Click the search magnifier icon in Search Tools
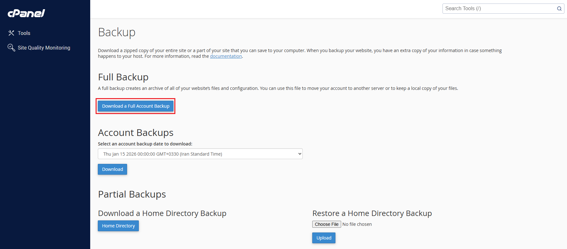 point(559,9)
